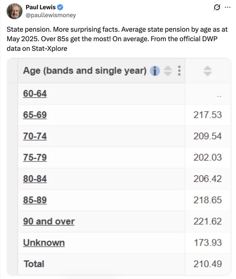Open the 60-64 age band link
Viewport: 236px width, 279px height.
pyautogui.click(x=35, y=94)
